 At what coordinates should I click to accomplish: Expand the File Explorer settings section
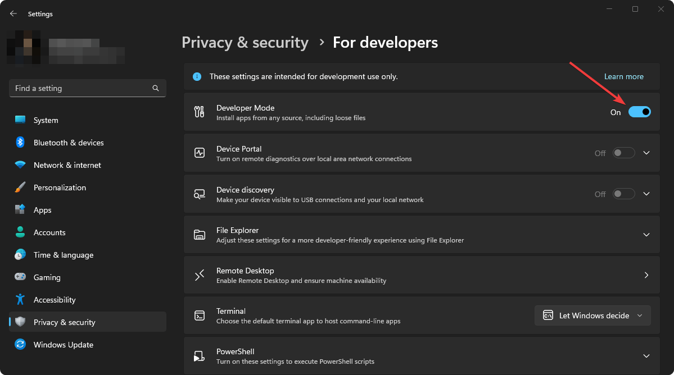click(x=646, y=235)
